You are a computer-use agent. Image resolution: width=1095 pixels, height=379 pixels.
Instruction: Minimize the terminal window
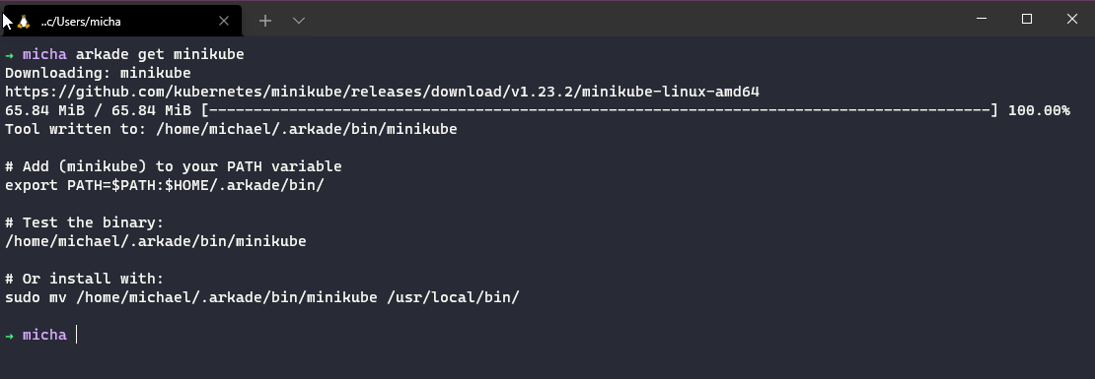point(982,20)
